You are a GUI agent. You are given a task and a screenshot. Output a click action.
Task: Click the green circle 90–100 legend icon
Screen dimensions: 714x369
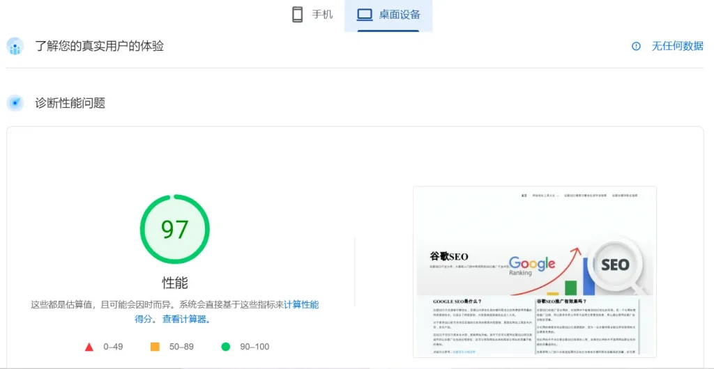(226, 347)
